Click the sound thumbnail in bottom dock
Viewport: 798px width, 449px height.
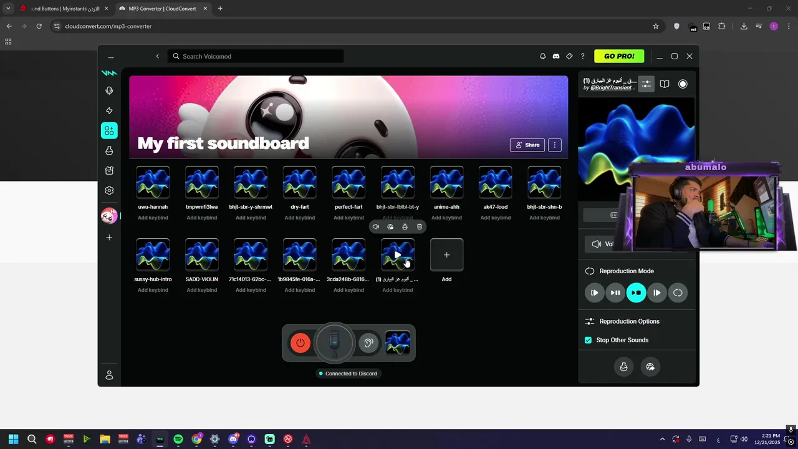point(398,342)
